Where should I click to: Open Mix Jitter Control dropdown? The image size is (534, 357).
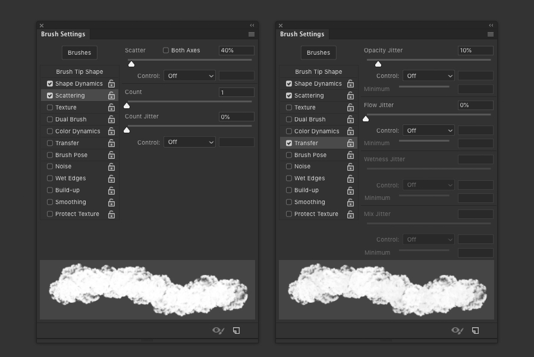click(429, 239)
